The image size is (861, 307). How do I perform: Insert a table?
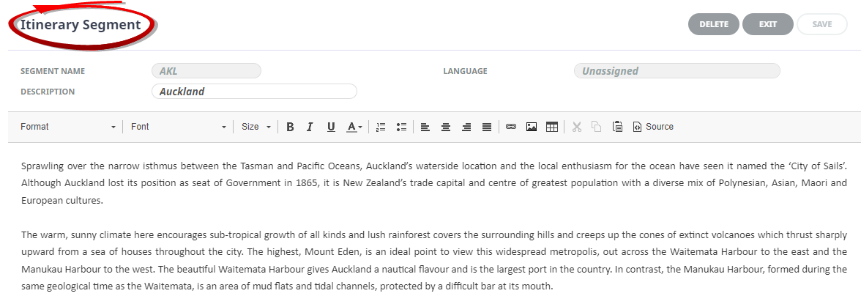(552, 127)
